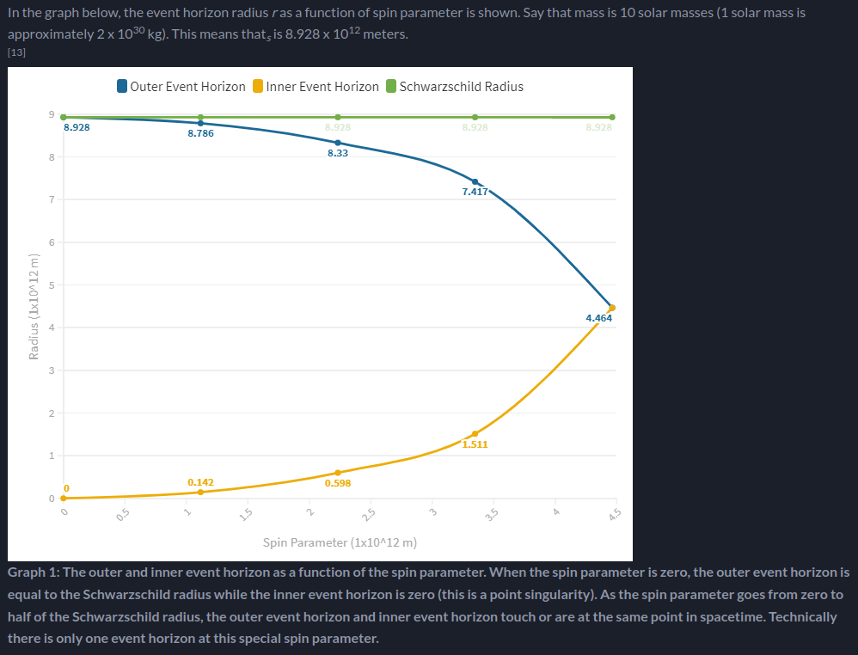
Task: Toggle Schwarzschild Radius series via legend label
Action: click(462, 87)
